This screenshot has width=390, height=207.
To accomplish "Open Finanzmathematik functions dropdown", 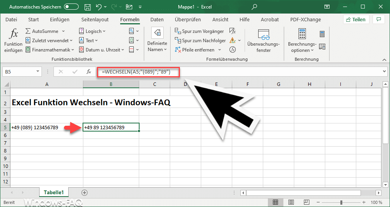I will (50, 50).
